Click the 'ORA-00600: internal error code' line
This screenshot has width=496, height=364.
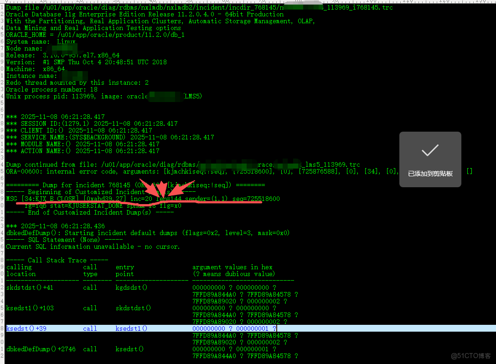[239, 172]
